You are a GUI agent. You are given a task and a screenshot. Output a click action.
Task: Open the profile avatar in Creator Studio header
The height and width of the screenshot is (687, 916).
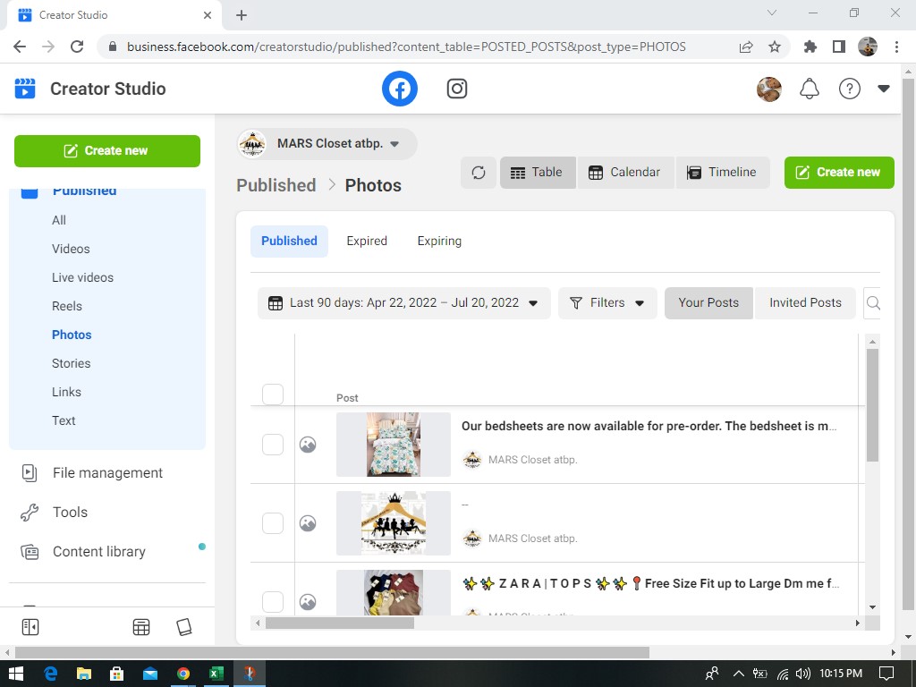pyautogui.click(x=768, y=89)
